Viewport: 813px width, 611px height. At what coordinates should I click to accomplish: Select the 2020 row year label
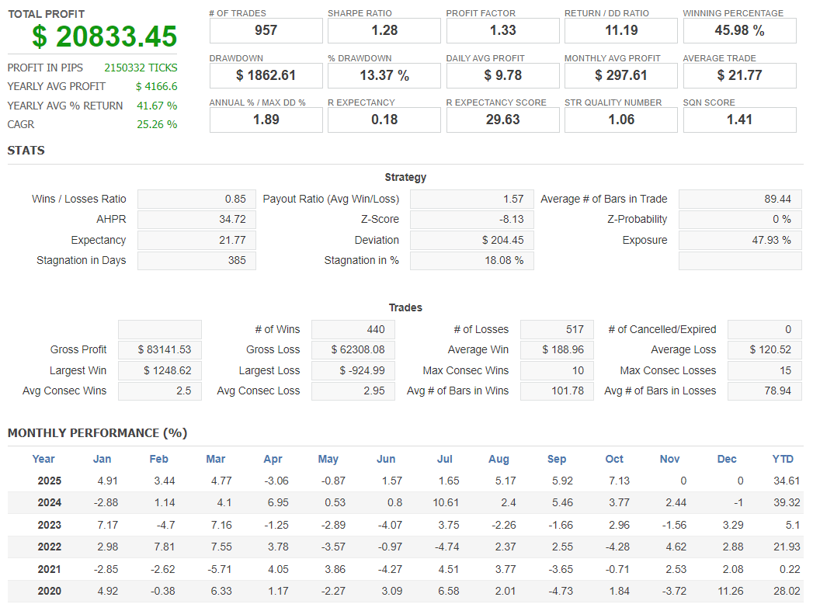point(50,591)
